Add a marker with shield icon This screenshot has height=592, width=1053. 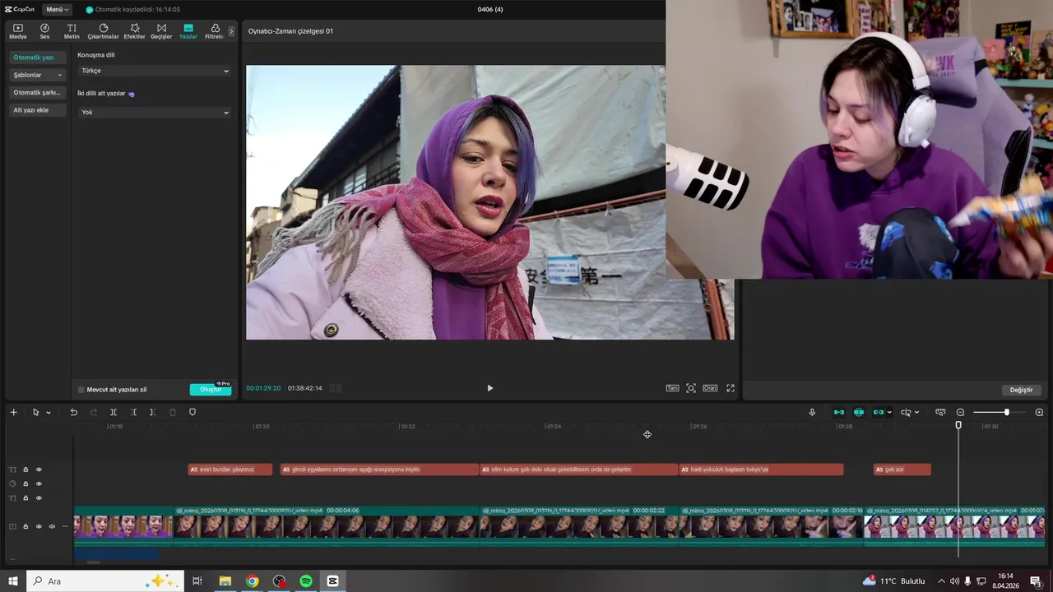click(193, 412)
